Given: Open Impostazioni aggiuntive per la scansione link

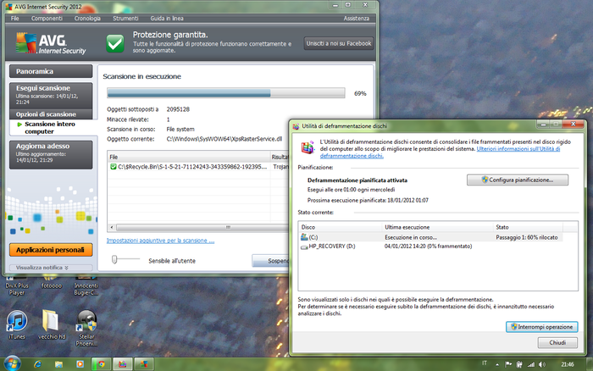Looking at the screenshot, I should (160, 241).
